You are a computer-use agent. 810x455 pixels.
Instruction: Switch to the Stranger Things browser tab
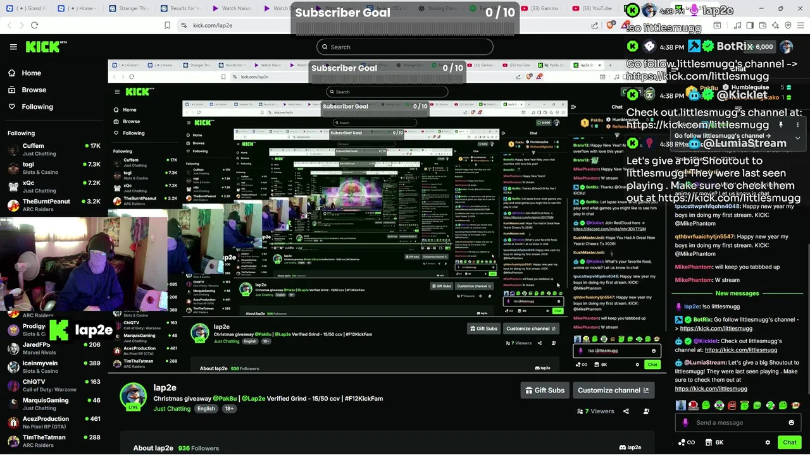click(129, 8)
